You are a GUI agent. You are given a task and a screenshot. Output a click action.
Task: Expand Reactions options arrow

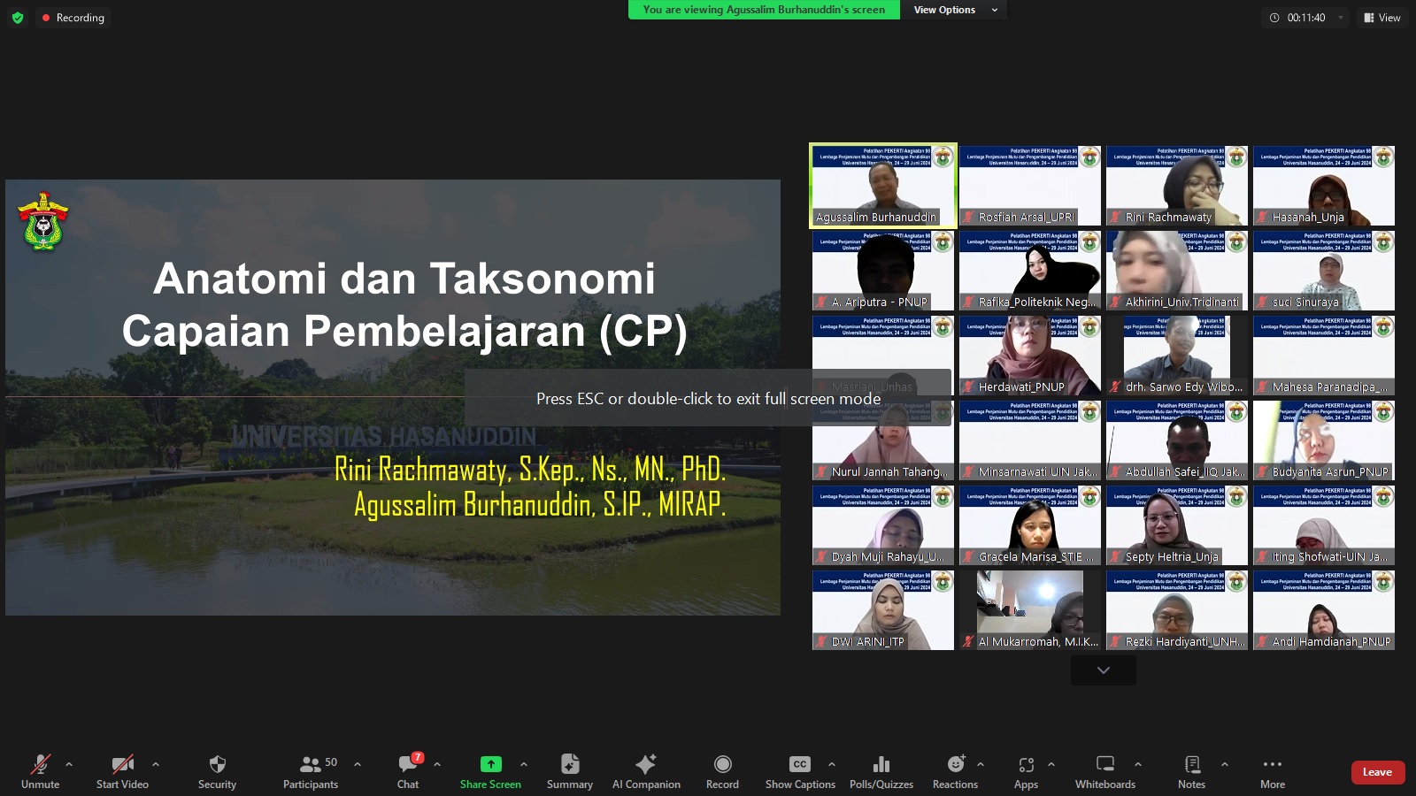981,764
